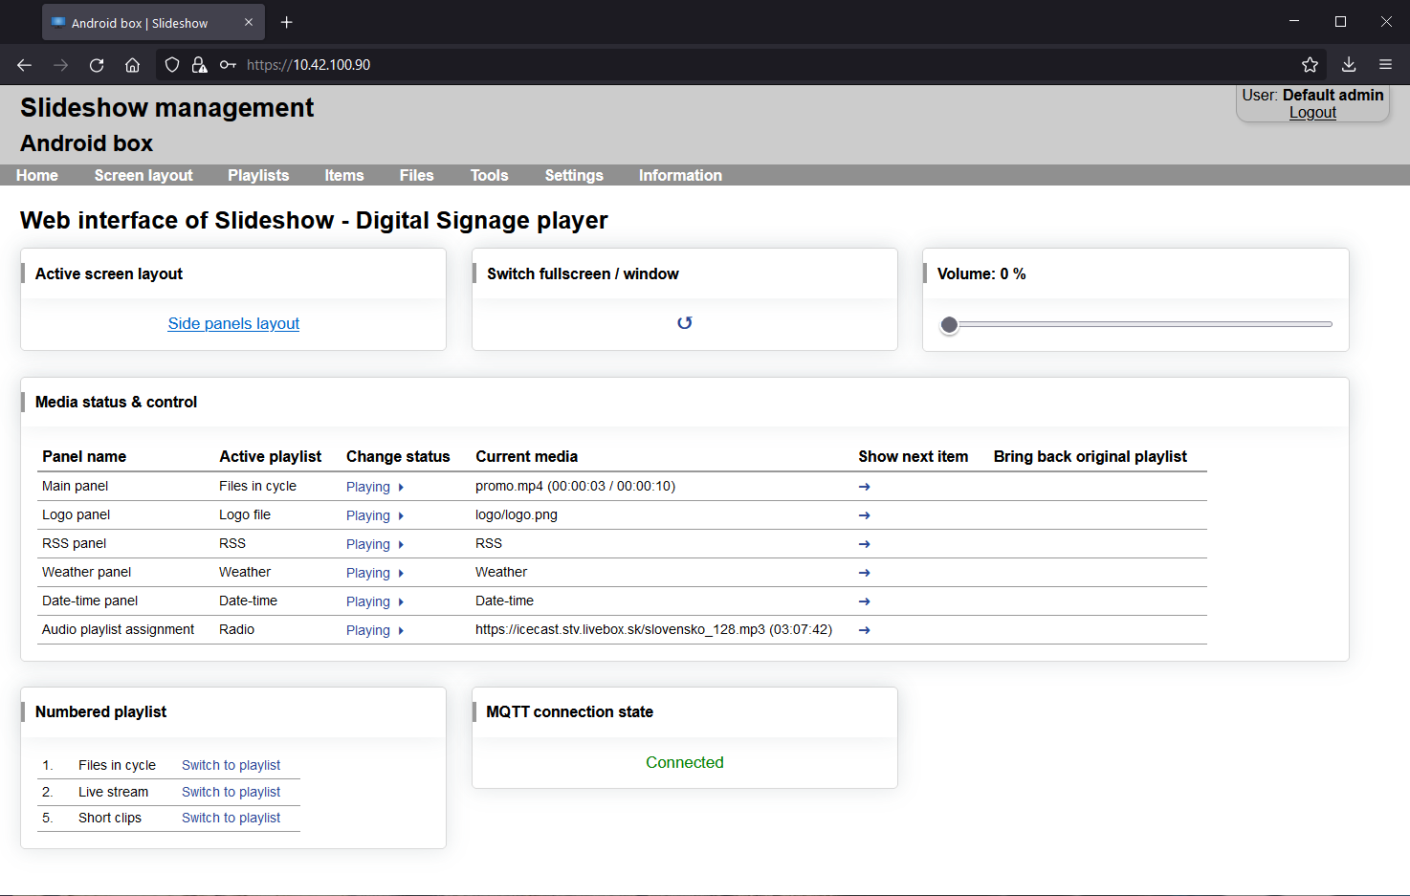
Task: Open the browser hamburger menu
Action: point(1385,65)
